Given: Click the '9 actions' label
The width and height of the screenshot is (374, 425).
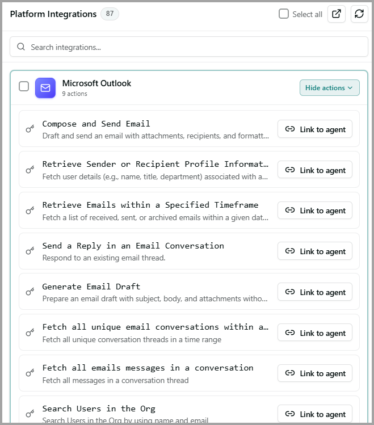Looking at the screenshot, I should tap(74, 94).
